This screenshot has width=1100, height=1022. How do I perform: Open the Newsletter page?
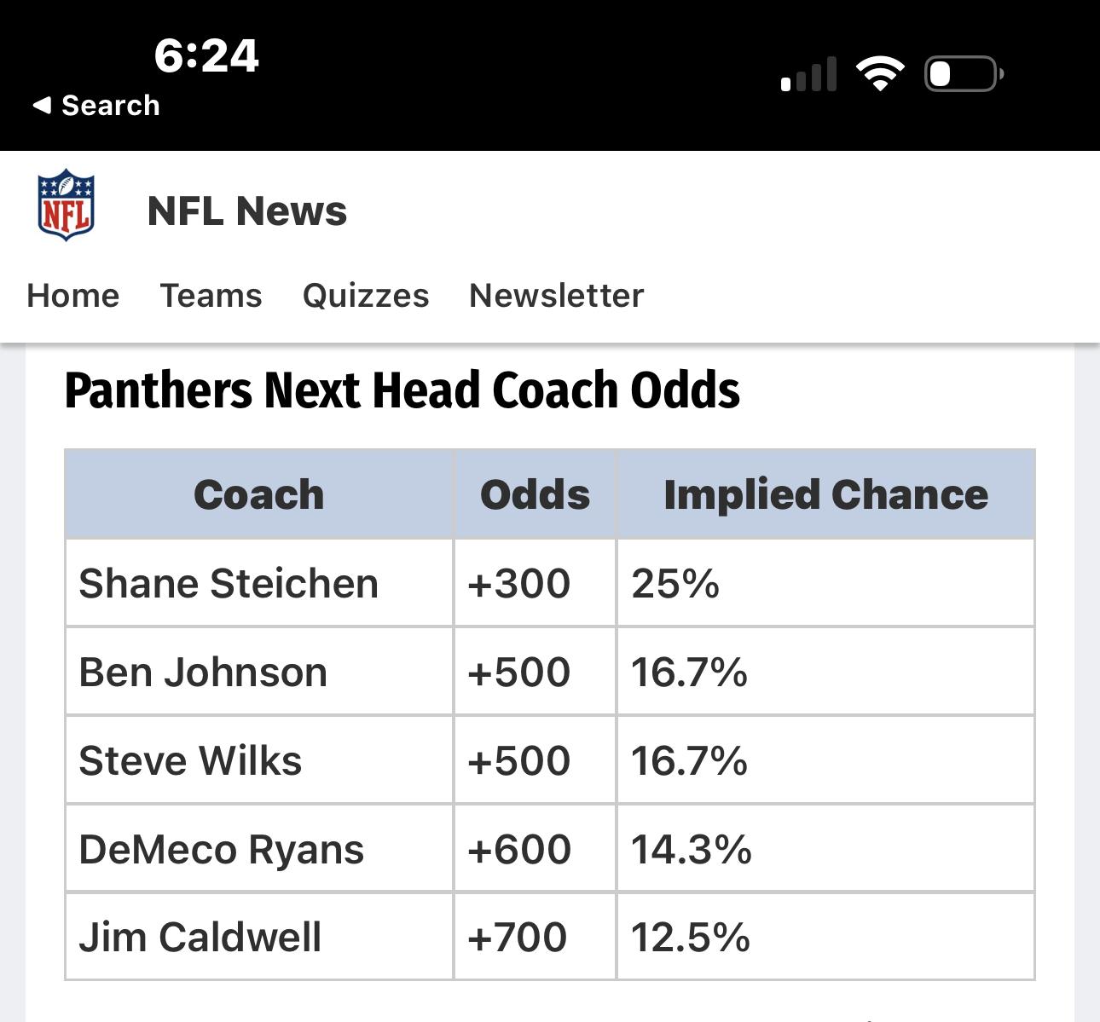pos(556,296)
